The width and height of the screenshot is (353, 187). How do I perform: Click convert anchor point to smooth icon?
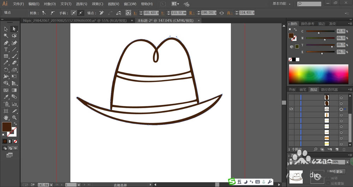tap(53, 13)
